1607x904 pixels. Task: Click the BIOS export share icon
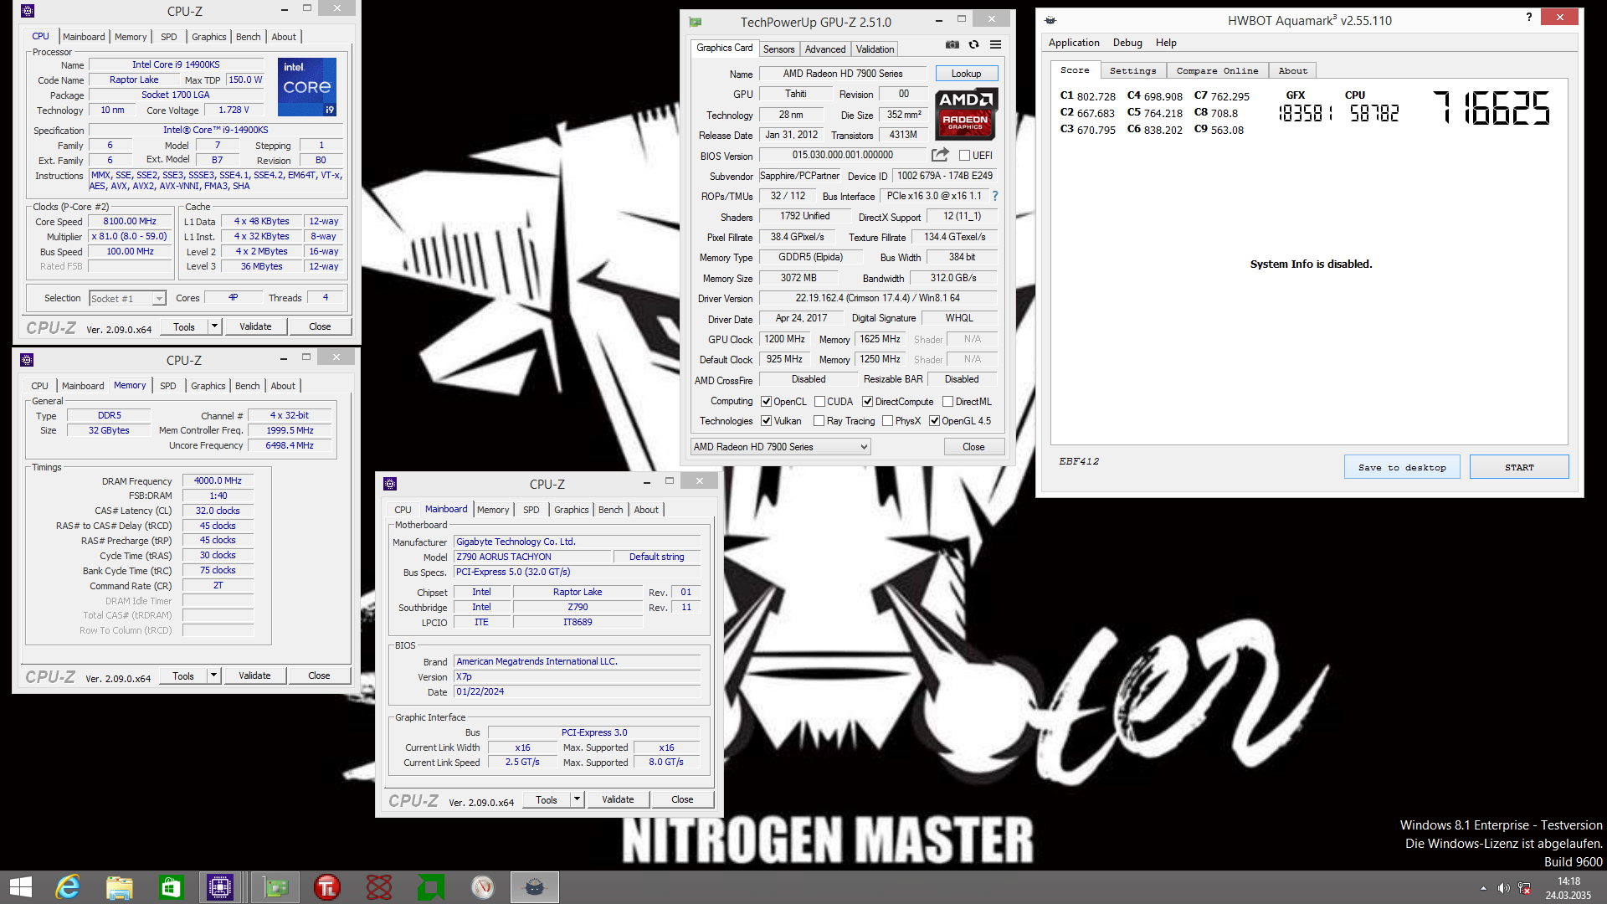click(x=940, y=155)
